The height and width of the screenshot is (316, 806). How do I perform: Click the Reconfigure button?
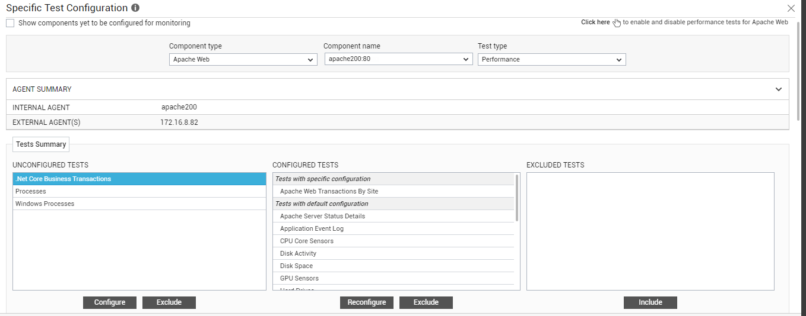click(x=367, y=302)
